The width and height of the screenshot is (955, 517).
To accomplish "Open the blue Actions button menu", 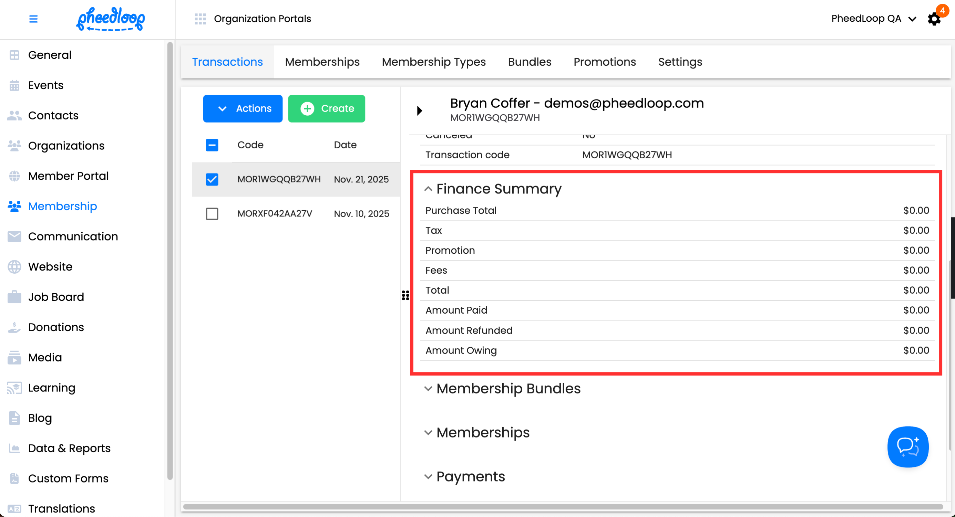I will tap(243, 108).
